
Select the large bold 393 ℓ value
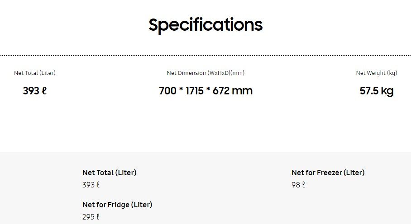35,91
